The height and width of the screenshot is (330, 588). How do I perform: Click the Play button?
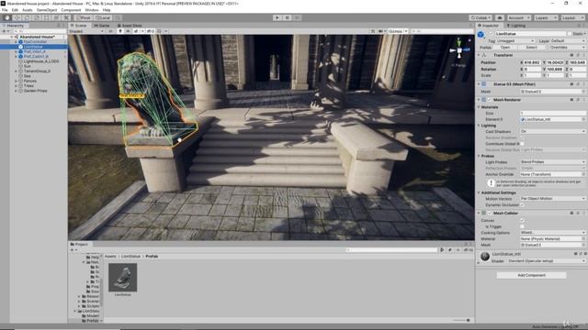[x=277, y=17]
